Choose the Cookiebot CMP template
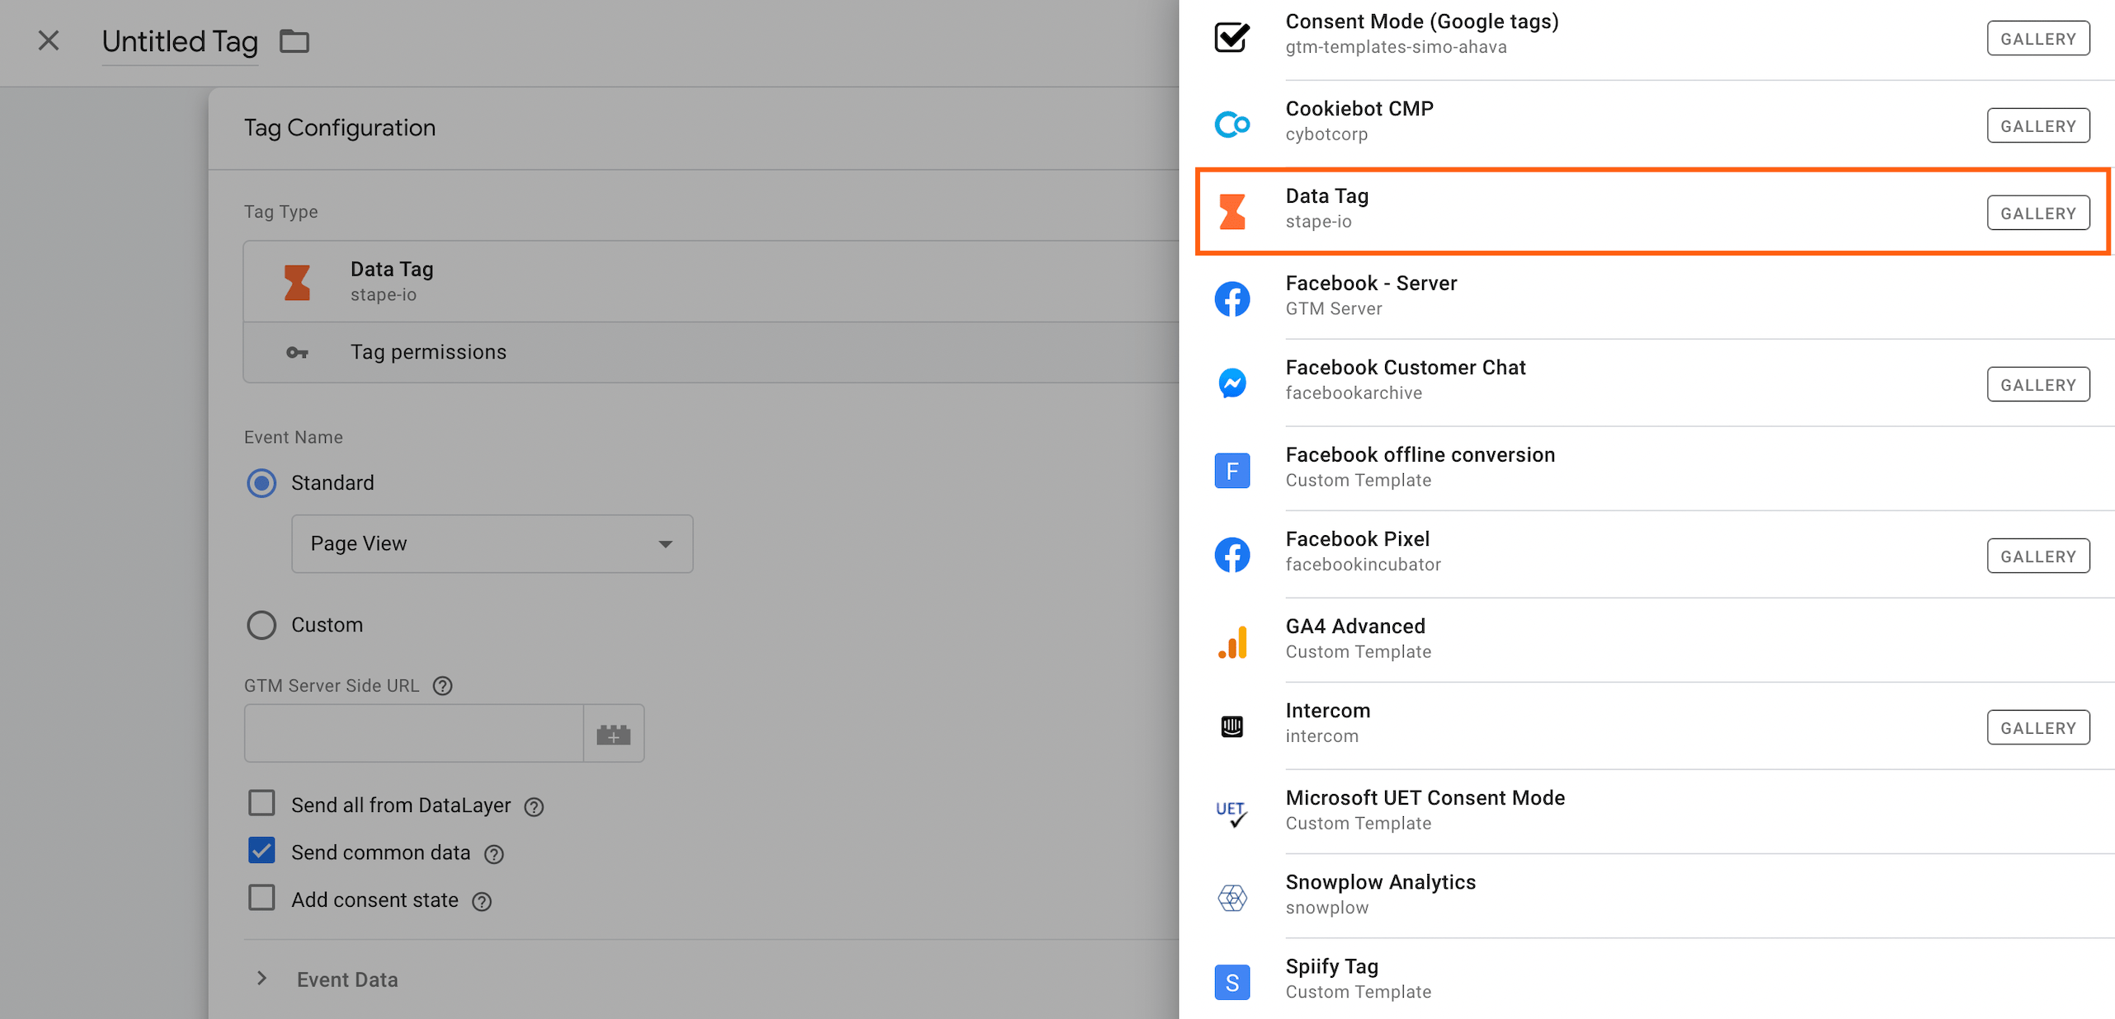This screenshot has height=1019, width=2115. 1646,124
